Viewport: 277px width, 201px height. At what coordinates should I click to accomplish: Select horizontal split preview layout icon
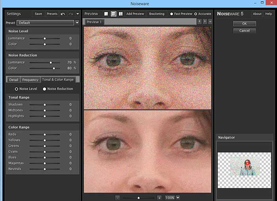click(x=113, y=14)
